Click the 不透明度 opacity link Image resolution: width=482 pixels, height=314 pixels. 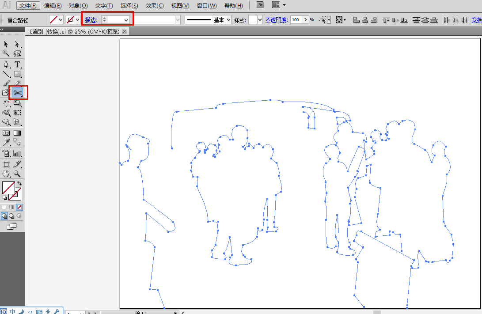pyautogui.click(x=277, y=20)
